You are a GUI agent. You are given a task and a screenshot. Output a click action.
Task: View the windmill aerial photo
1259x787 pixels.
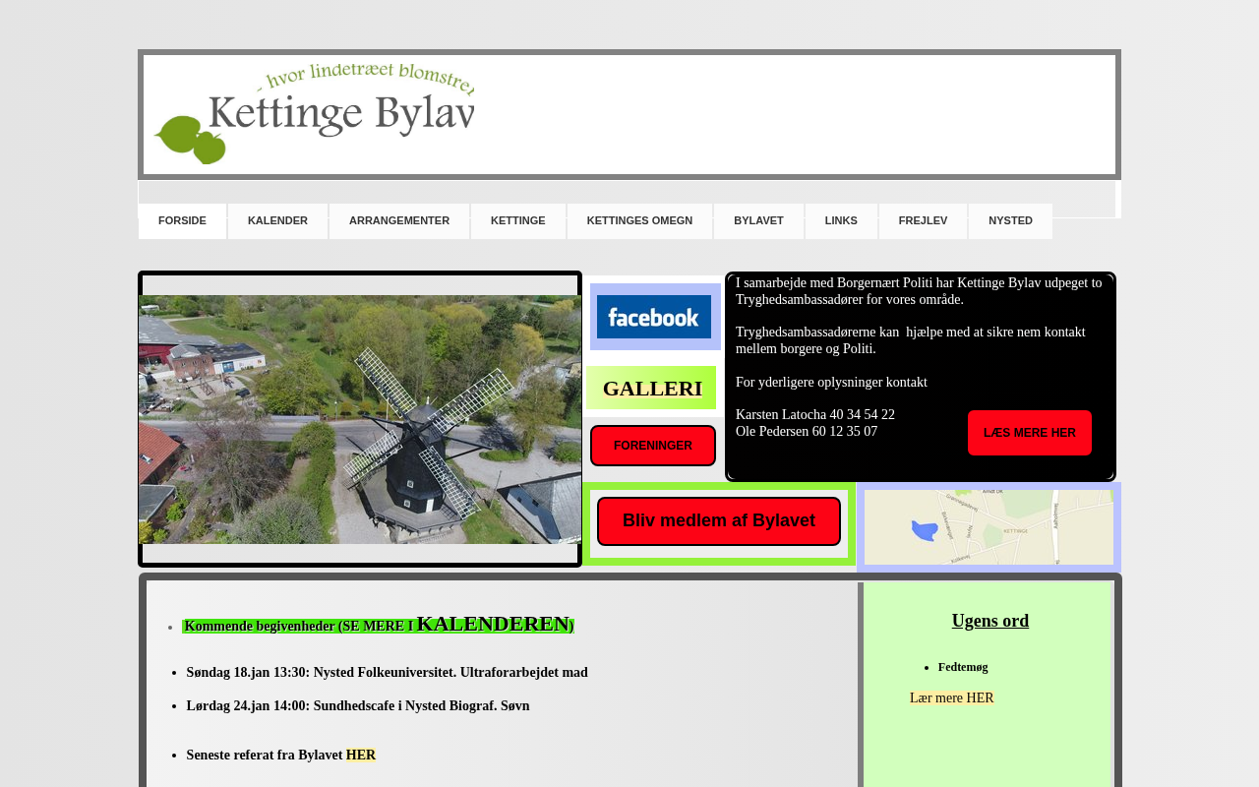point(360,419)
